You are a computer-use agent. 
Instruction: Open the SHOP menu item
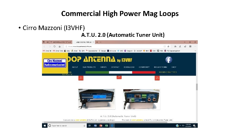(174, 67)
